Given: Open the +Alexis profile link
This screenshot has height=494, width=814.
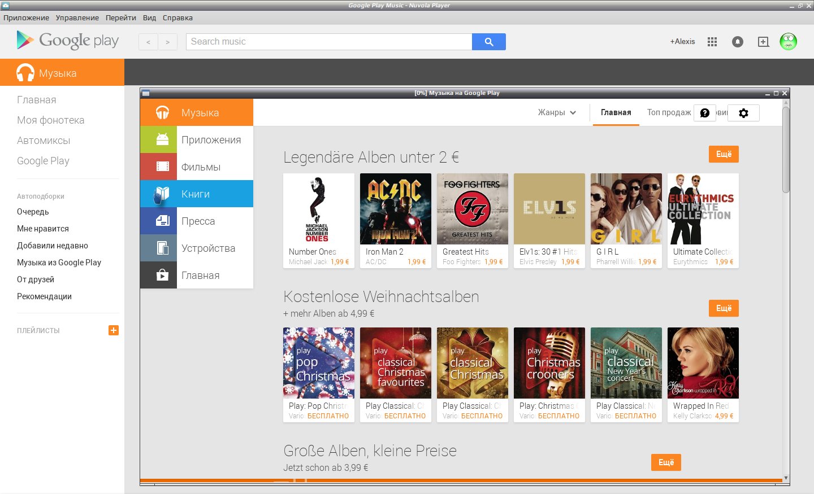Looking at the screenshot, I should pyautogui.click(x=682, y=41).
